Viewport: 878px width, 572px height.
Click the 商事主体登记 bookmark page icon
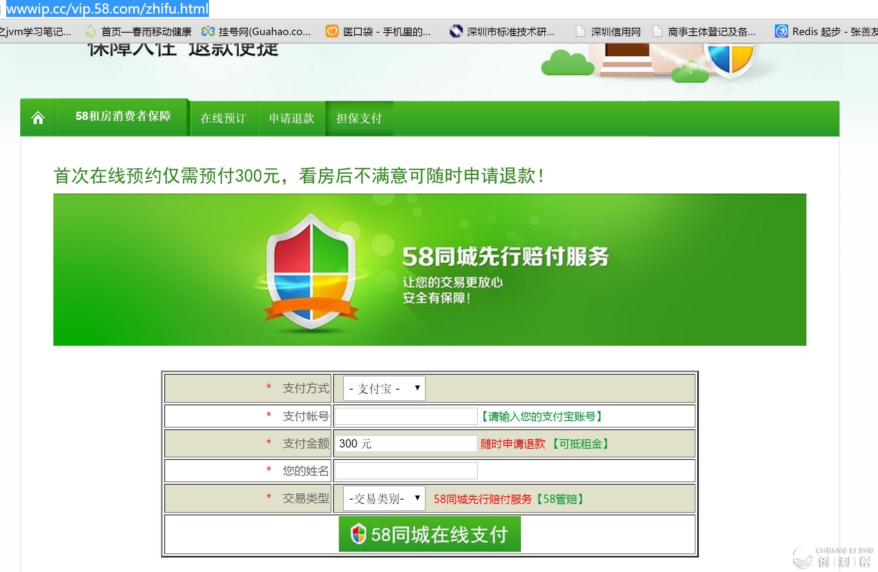pyautogui.click(x=657, y=31)
